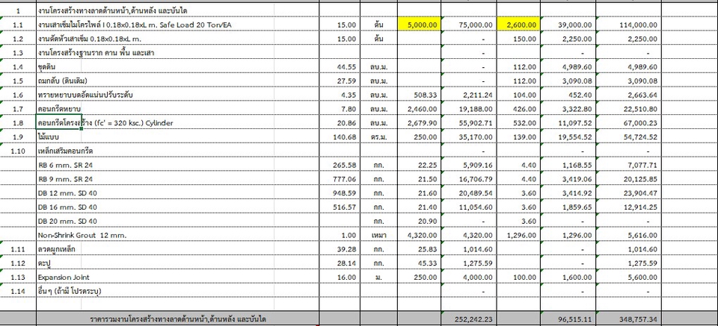Click the 'RB 6 mm. SR 24' cell
The image size is (718, 326).
(177, 164)
